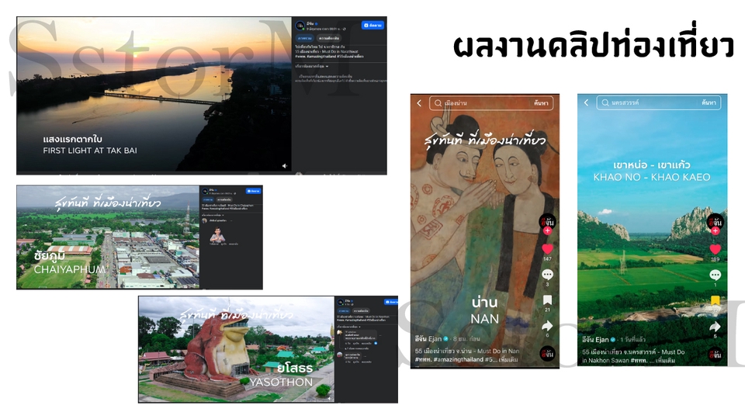Open comments on Khao No video
The image size is (745, 419).
coord(716,275)
